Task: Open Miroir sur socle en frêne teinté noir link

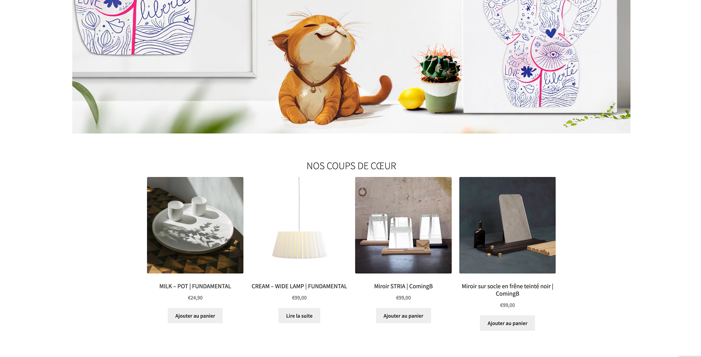Action: click(x=507, y=290)
